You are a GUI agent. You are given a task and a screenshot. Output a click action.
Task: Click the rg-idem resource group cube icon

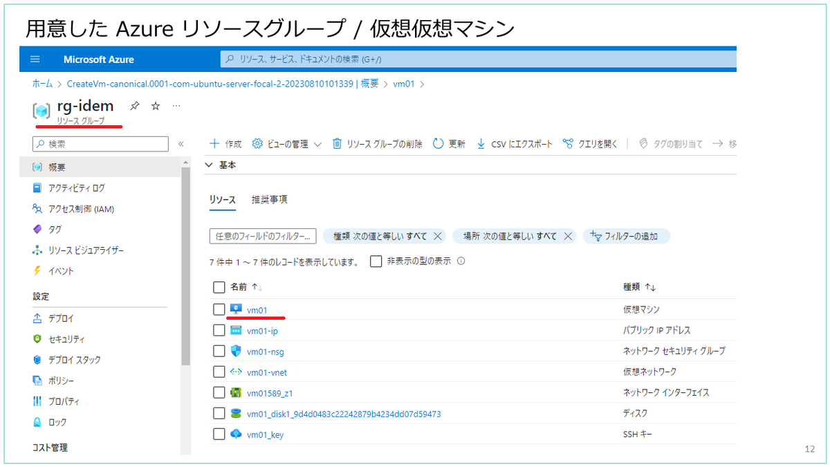click(x=41, y=111)
